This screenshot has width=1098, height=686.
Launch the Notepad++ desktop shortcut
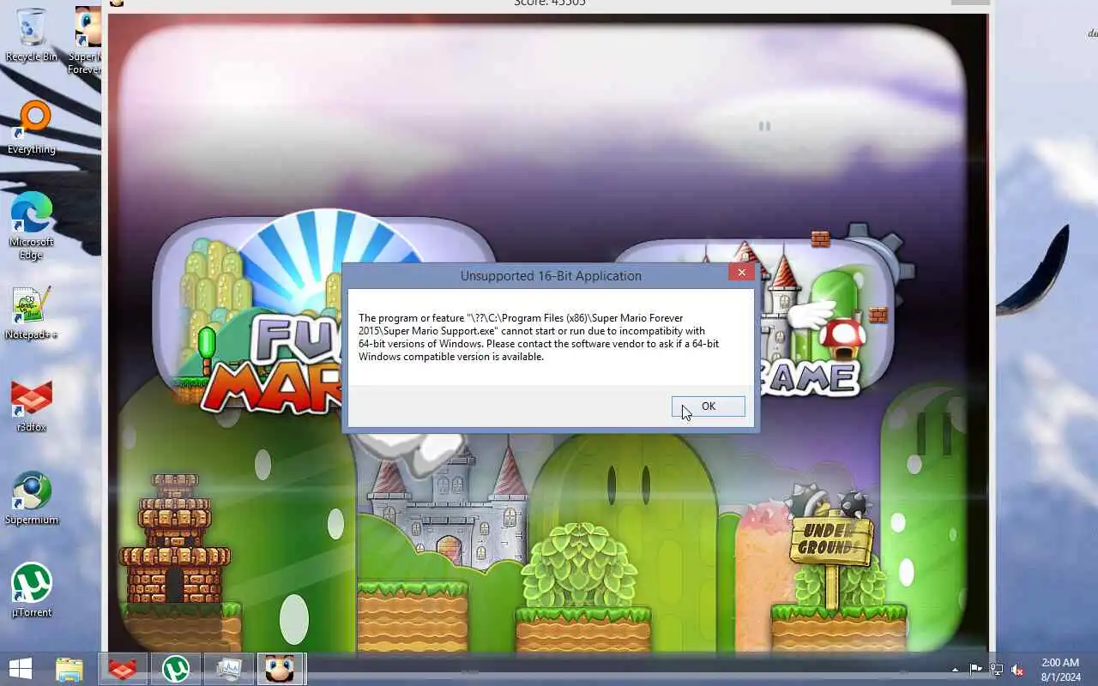point(32,313)
